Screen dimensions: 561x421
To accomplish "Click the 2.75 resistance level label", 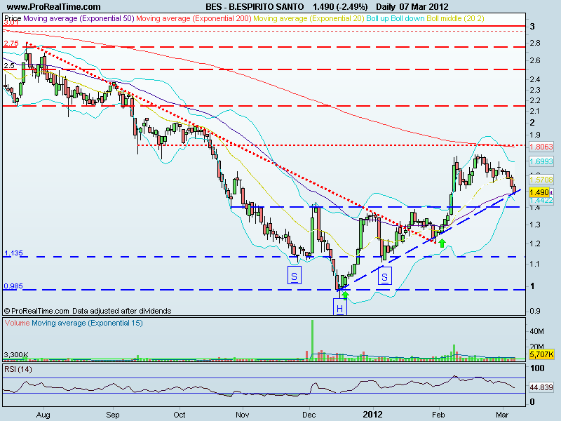I will (x=11, y=44).
